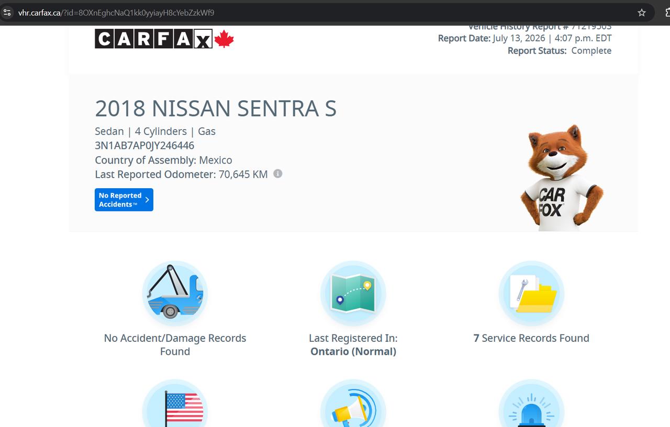Click 7 Service Records Found text

[x=531, y=338]
